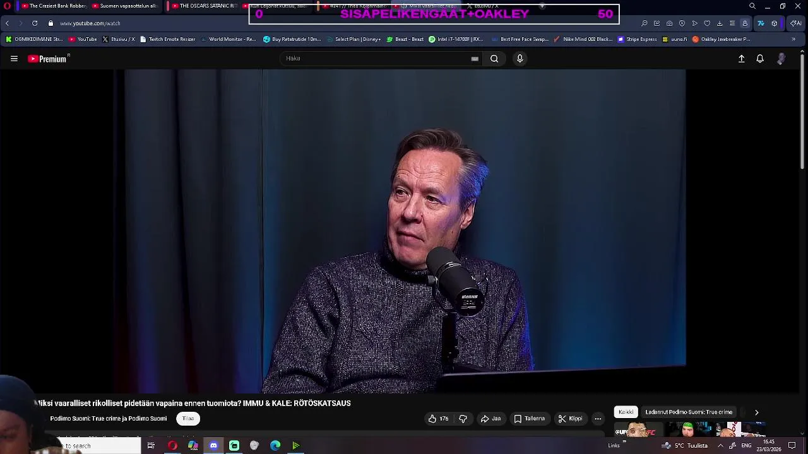Open Microsoft Edge from the taskbar
Image resolution: width=808 pixels, height=454 pixels.
(275, 446)
